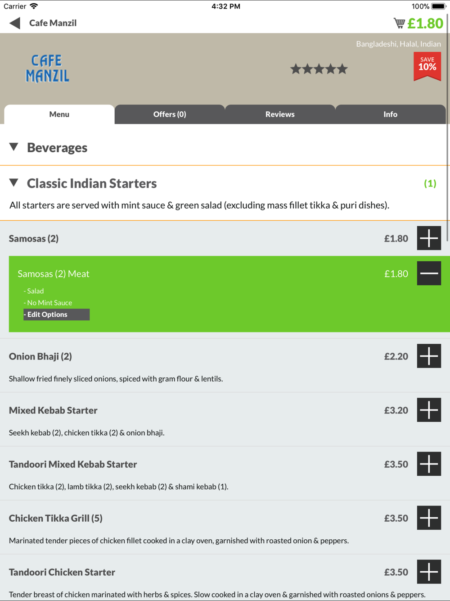Tap the Classic Indian Starters heading
The height and width of the screenshot is (601, 450).
pyautogui.click(x=92, y=183)
